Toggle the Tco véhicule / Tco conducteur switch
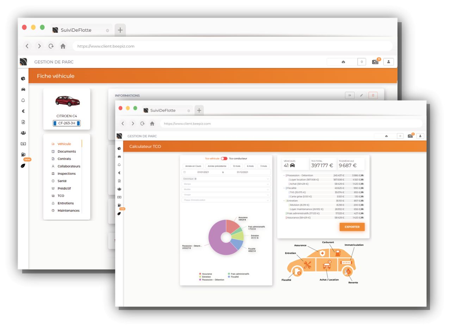The image size is (451, 331). point(224,159)
